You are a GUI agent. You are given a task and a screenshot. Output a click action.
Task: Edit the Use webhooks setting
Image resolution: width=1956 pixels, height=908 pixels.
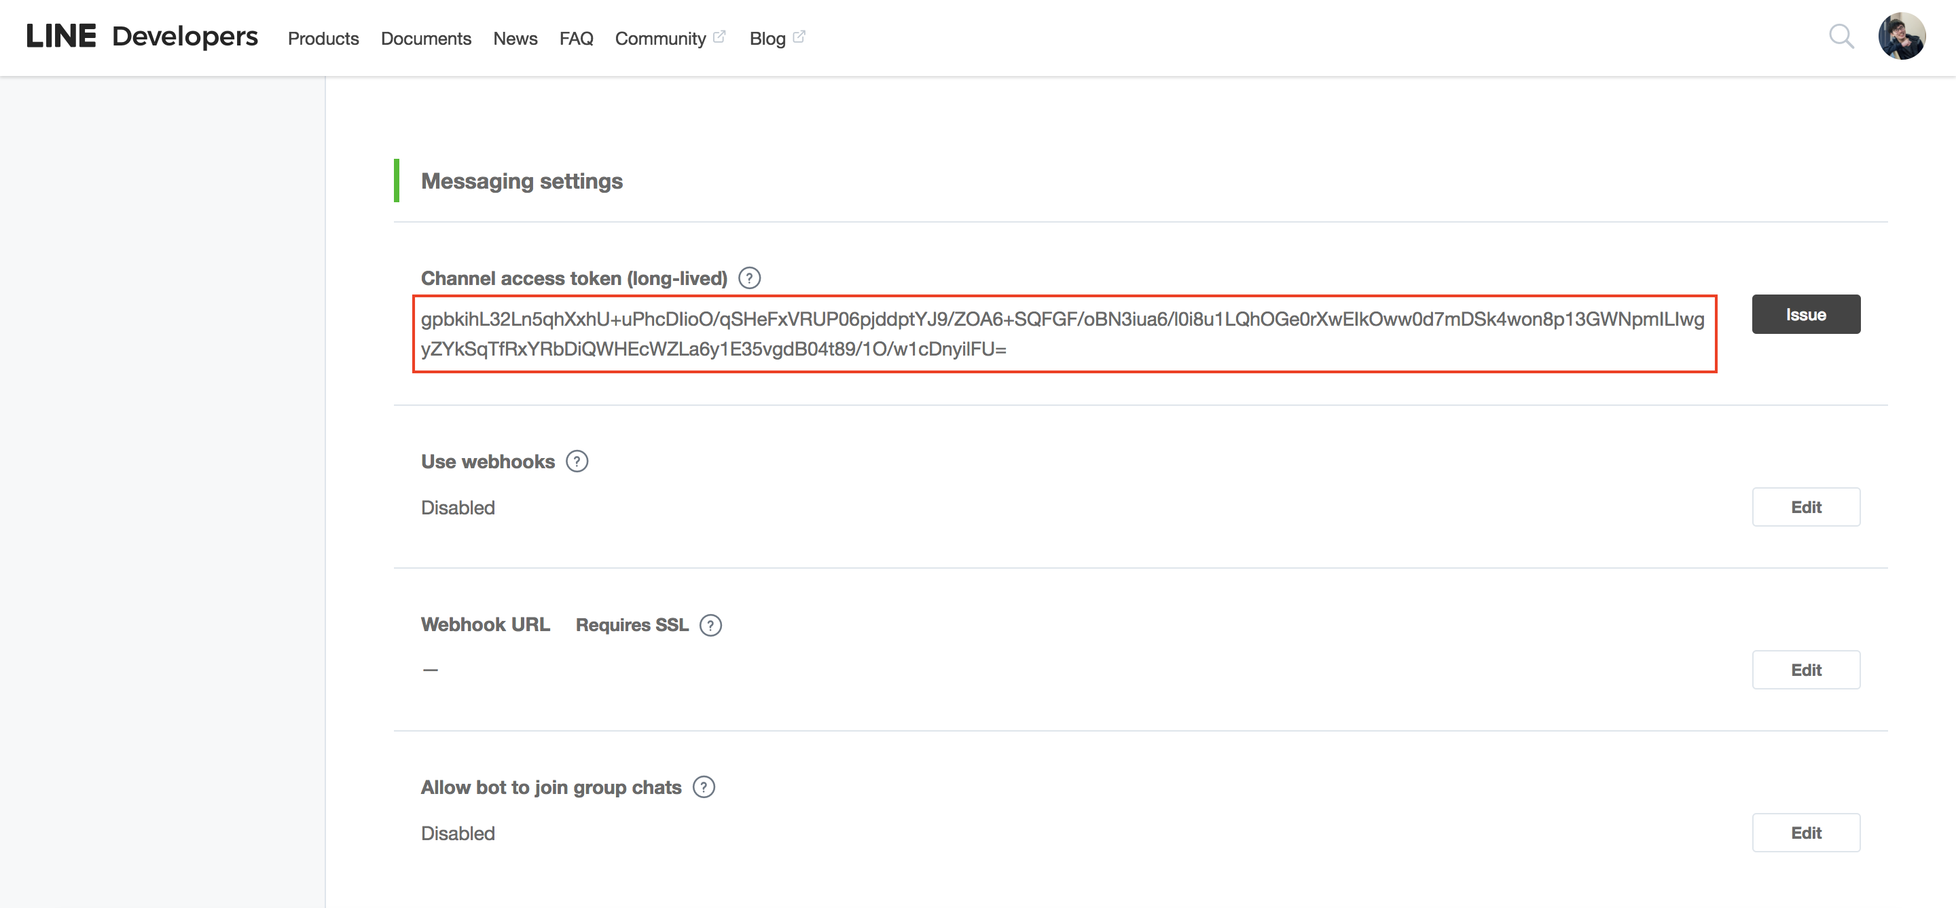(x=1805, y=507)
